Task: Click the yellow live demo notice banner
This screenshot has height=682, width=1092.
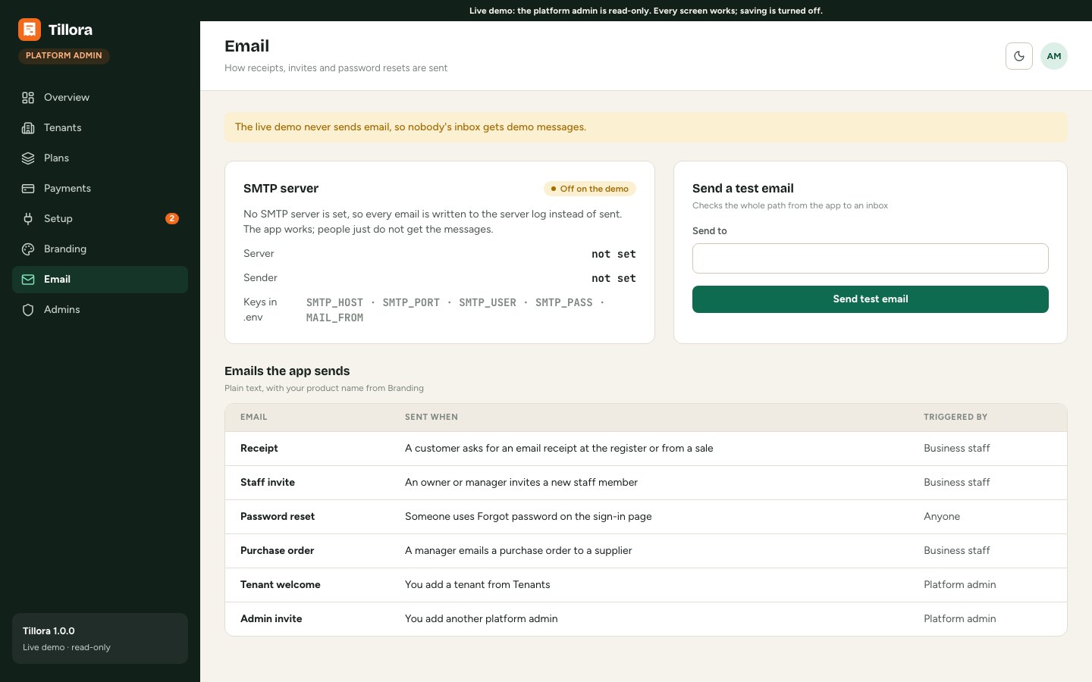Action: coord(646,127)
